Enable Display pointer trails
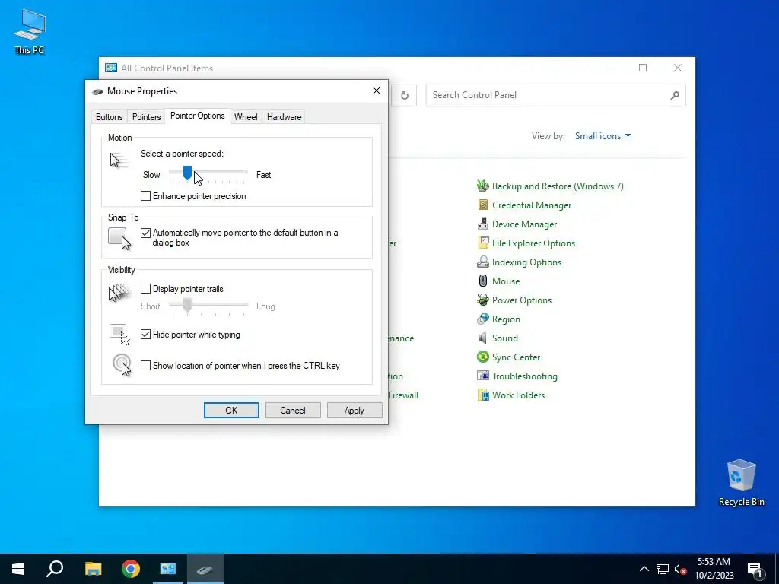The width and height of the screenshot is (779, 584). pyautogui.click(x=145, y=288)
